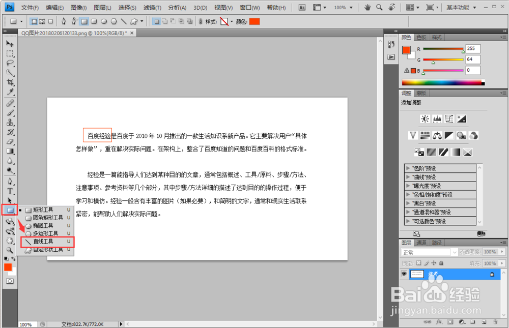The image size is (509, 328).
Task: Toggle the layer style link chain icon
Action: point(201,21)
